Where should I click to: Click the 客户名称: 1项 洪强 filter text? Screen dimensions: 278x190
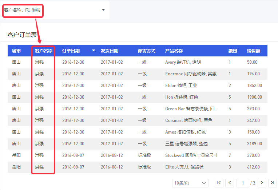pos(23,10)
